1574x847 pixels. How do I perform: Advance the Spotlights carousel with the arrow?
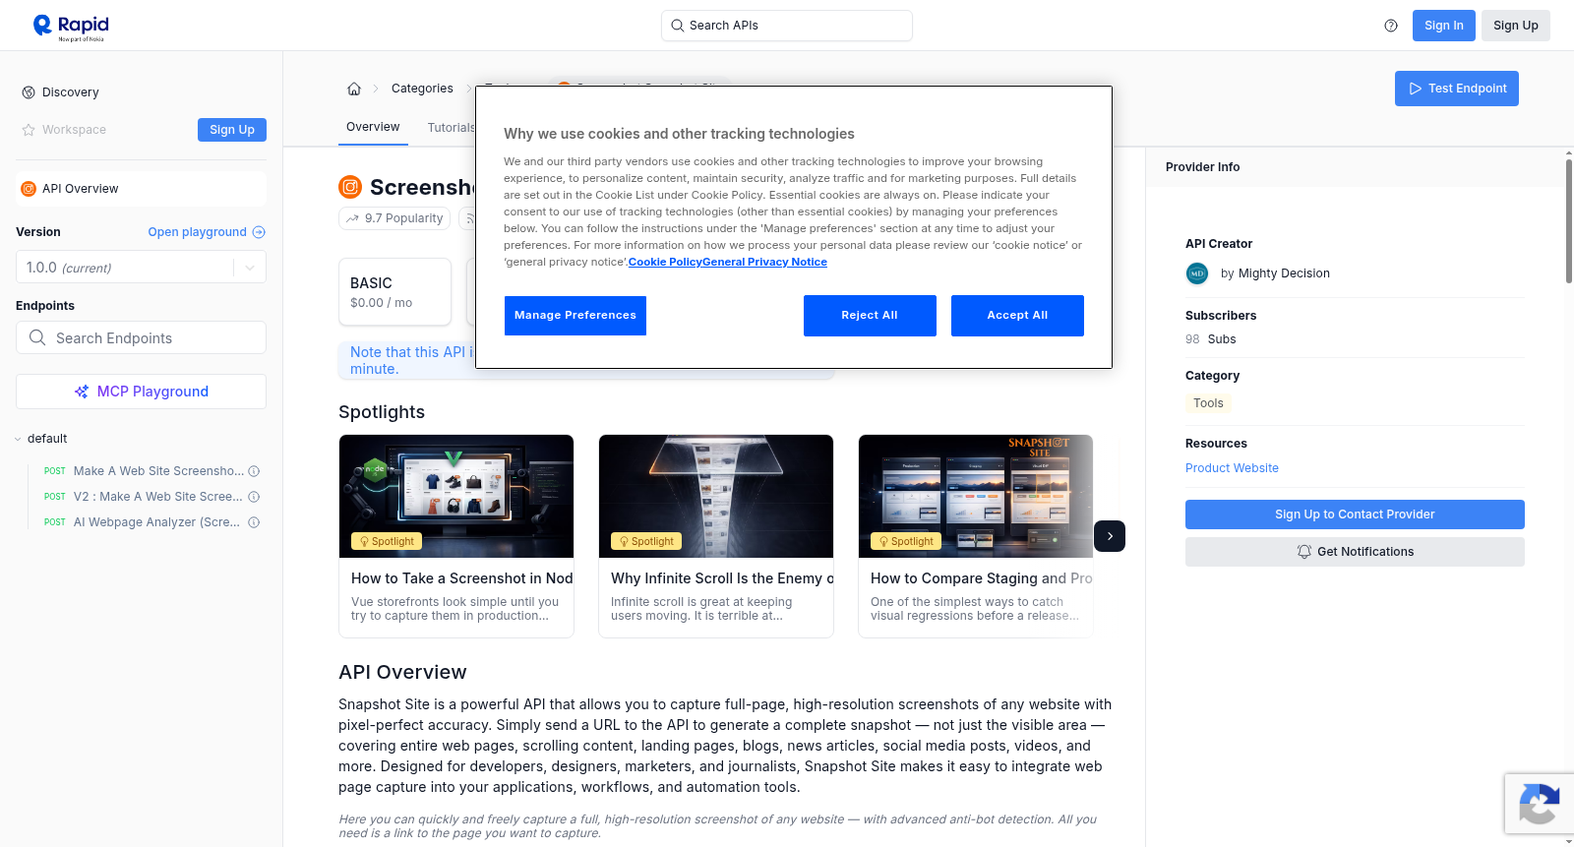(1110, 536)
